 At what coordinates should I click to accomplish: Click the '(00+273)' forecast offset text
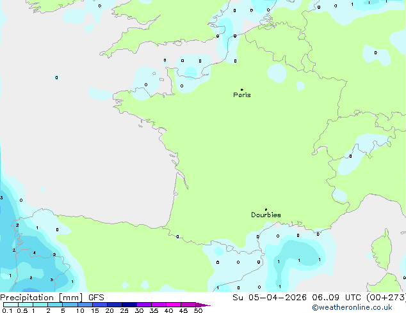point(386,298)
